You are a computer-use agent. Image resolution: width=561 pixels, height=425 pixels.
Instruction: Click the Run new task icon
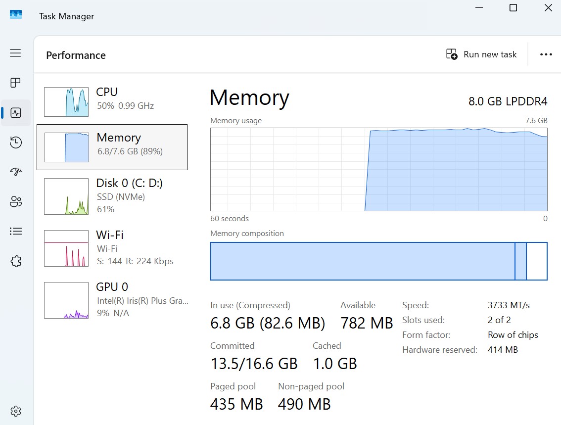[x=452, y=54]
